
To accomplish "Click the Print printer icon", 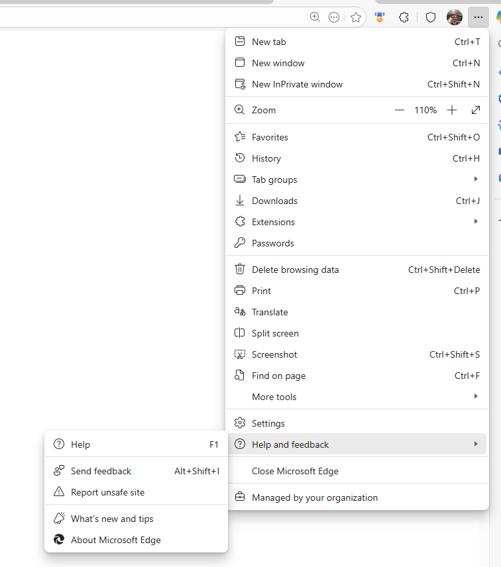I will pyautogui.click(x=240, y=290).
